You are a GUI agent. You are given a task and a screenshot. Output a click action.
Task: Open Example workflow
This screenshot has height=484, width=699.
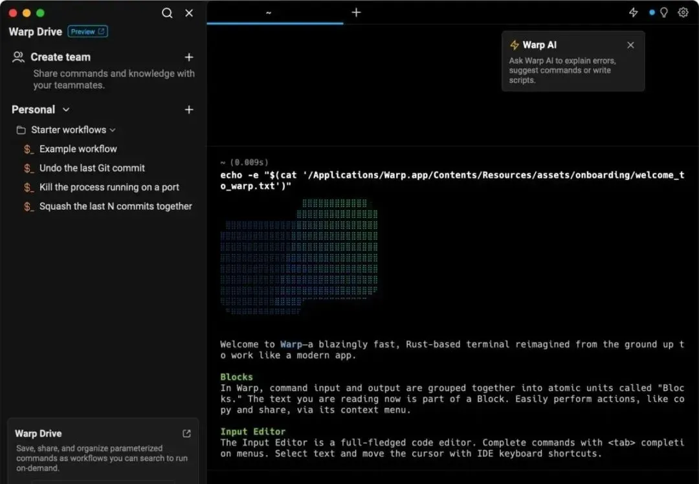click(x=78, y=149)
